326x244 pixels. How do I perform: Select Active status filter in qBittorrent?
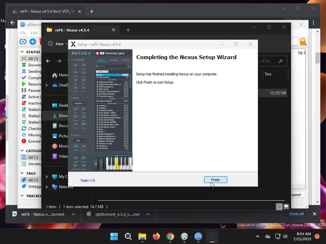tap(31, 97)
